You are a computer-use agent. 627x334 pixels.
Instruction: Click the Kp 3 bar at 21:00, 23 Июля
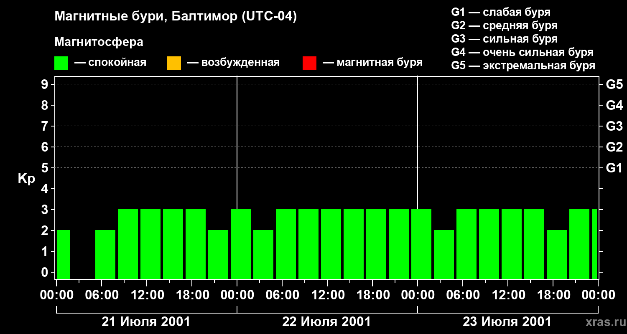pos(579,244)
